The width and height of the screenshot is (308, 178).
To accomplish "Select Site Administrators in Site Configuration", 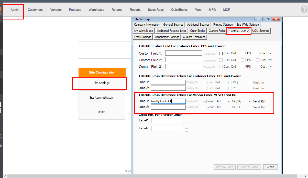I will [x=102, y=98].
